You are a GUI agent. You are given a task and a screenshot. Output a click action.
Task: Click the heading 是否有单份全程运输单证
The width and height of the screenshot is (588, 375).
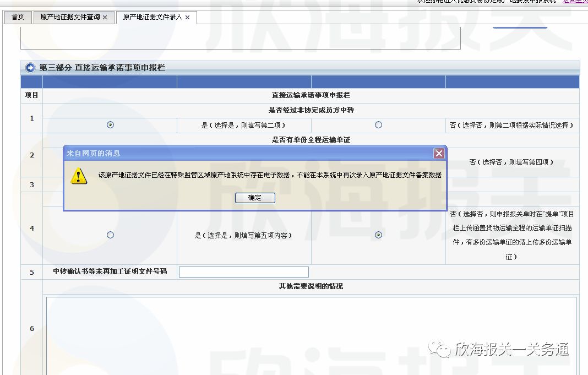[x=311, y=140]
